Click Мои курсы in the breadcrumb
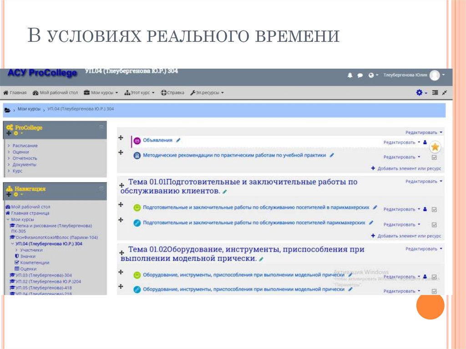 (29, 109)
